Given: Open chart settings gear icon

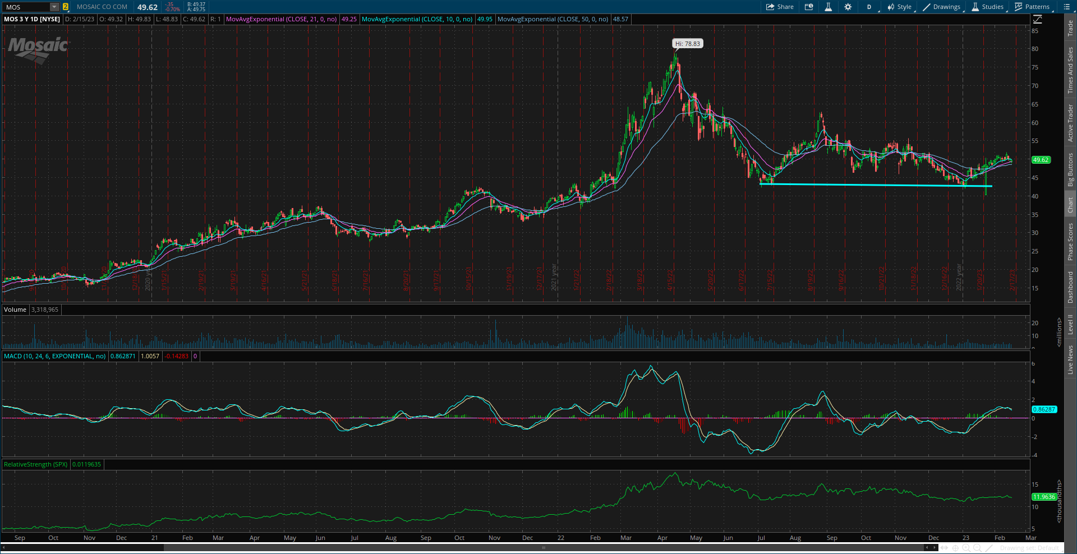Looking at the screenshot, I should (848, 7).
